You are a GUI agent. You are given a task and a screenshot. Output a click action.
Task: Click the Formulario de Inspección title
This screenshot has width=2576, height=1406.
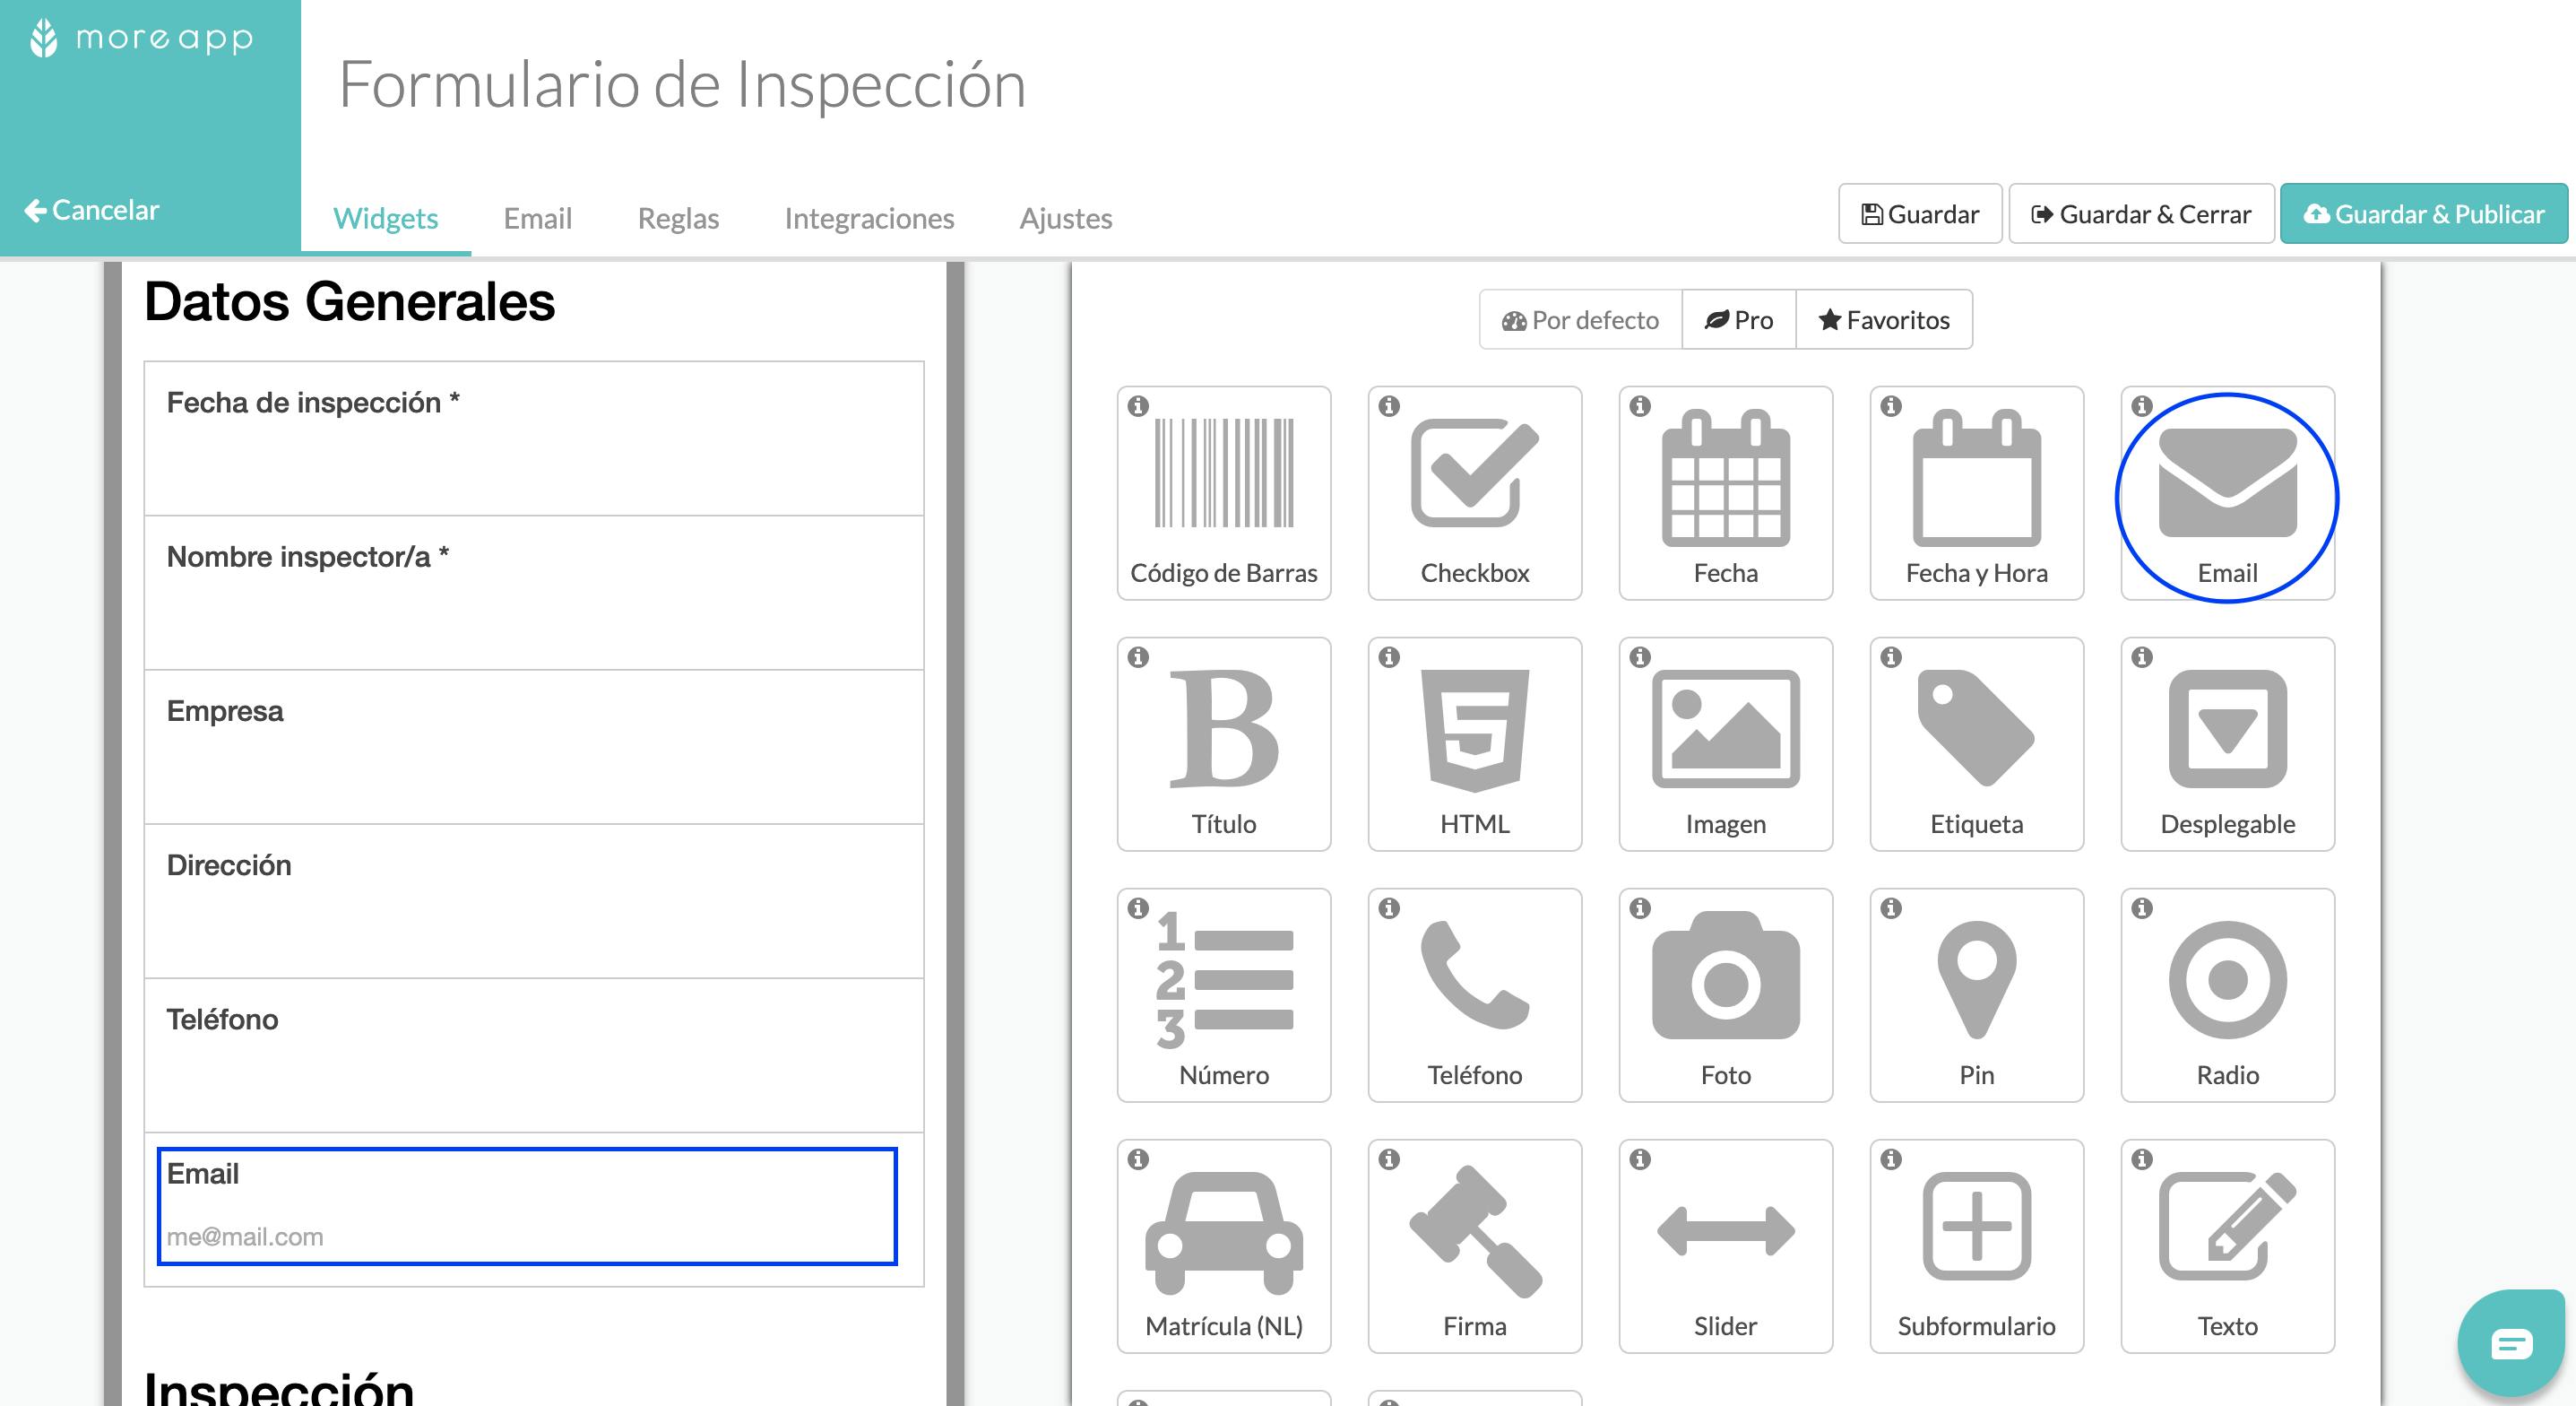683,85
